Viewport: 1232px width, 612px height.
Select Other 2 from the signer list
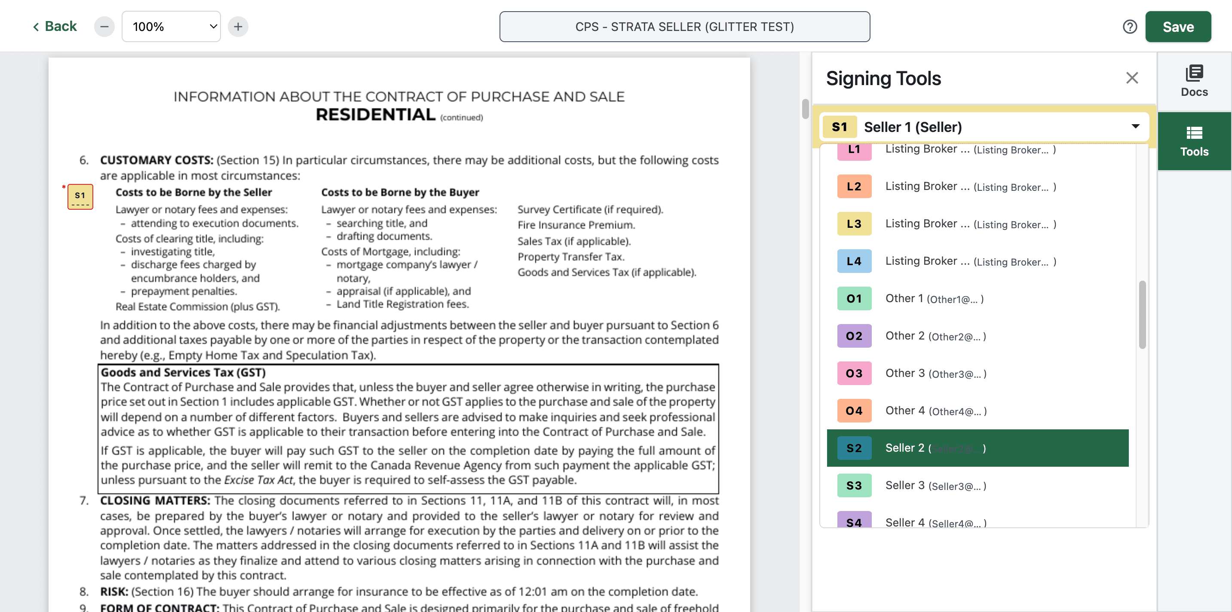click(978, 336)
